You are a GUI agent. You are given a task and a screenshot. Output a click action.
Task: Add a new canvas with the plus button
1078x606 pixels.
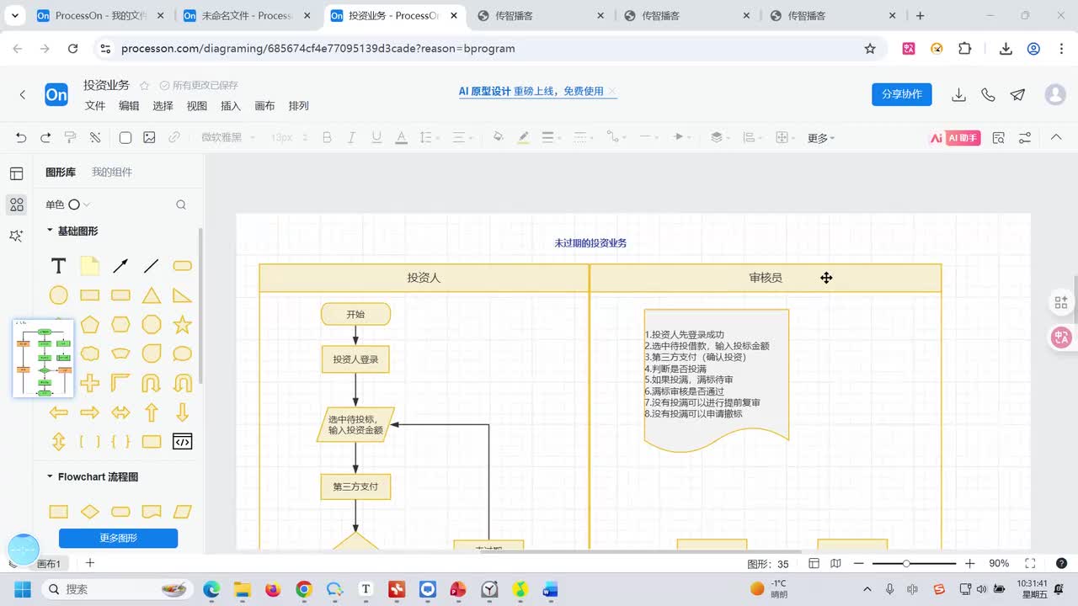click(90, 563)
